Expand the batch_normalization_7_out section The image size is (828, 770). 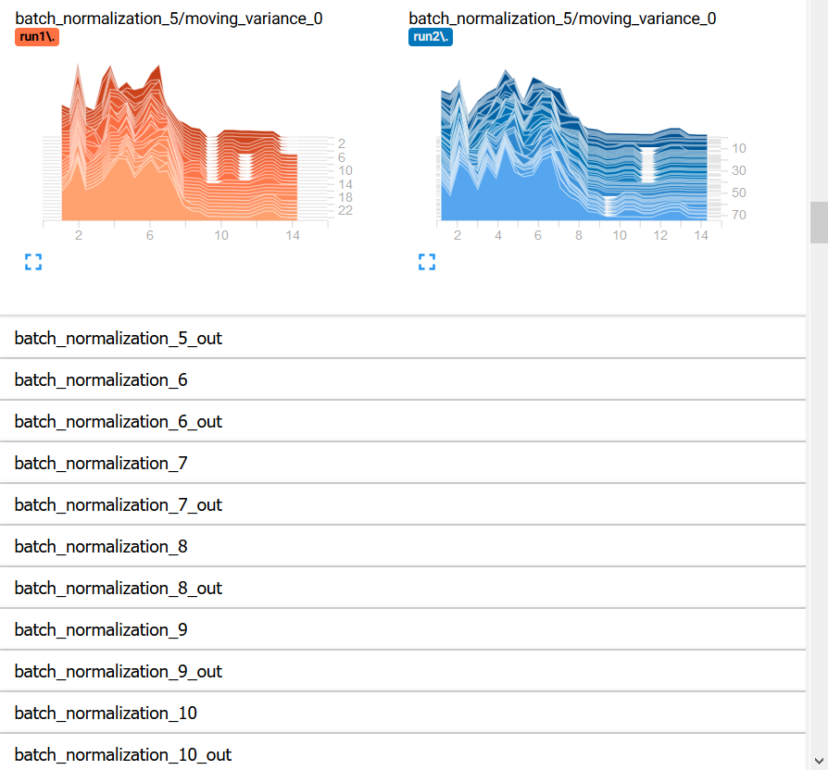tap(403, 504)
